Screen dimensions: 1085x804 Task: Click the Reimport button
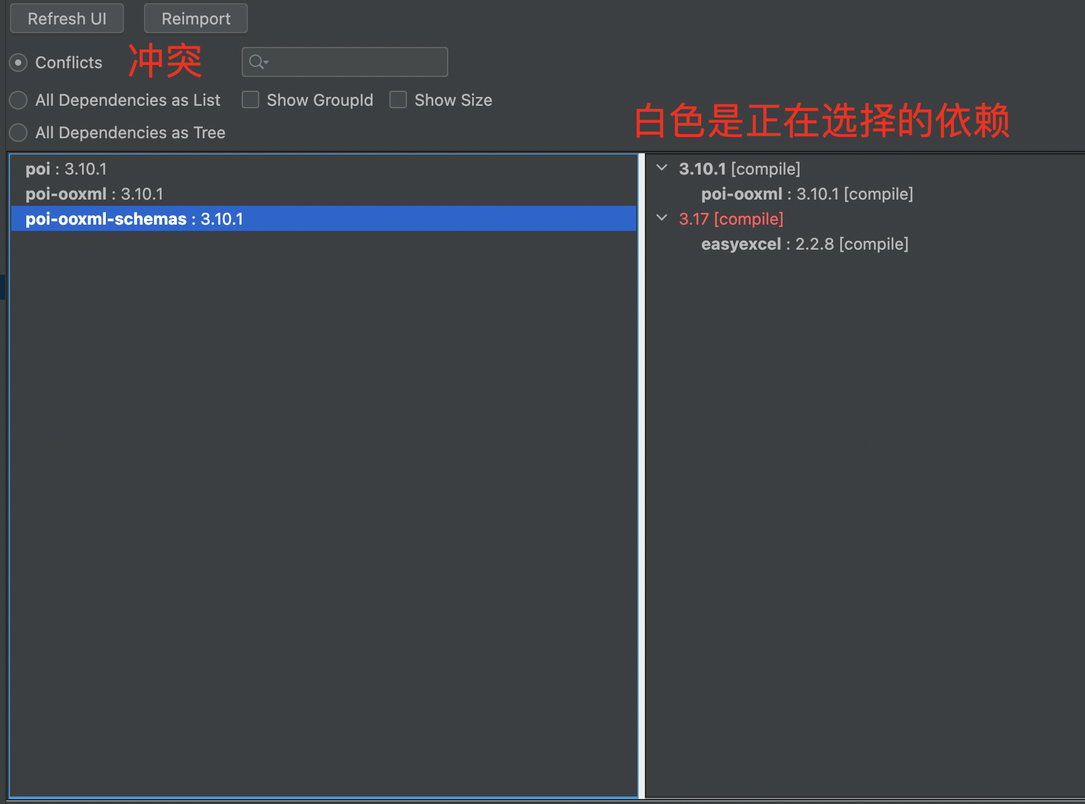196,19
